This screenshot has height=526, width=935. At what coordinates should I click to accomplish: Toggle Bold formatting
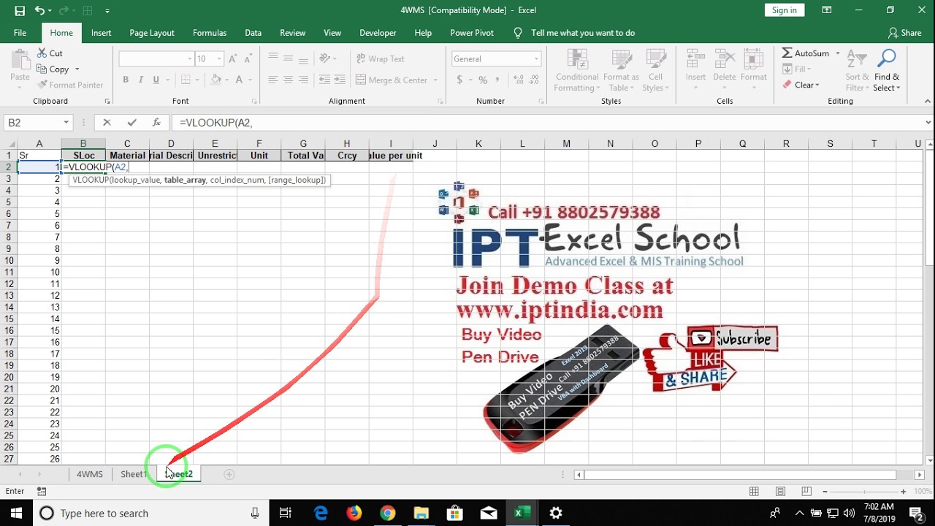[x=126, y=80]
